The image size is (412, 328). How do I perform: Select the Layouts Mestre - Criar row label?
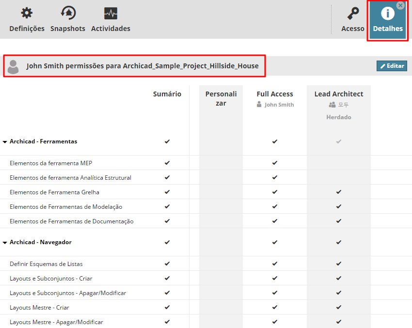(39, 307)
